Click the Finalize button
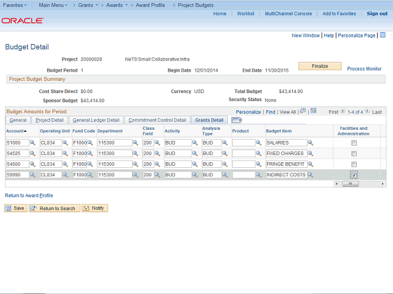The image size is (393, 294). click(x=319, y=66)
